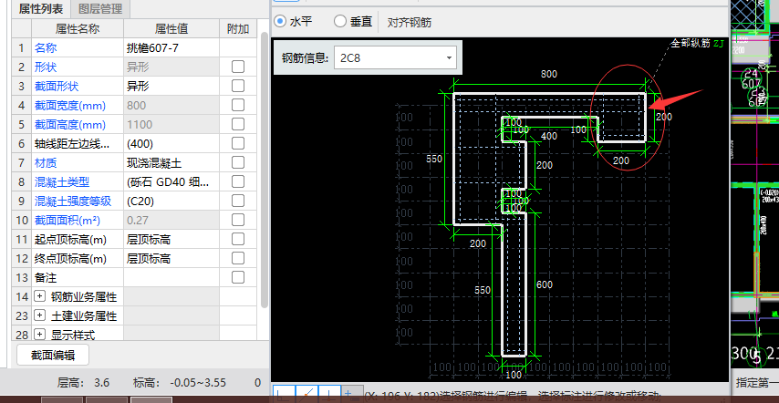The image size is (779, 403).
Task: Click the 起点顶标高 value 层顶标高
Action: [171, 239]
